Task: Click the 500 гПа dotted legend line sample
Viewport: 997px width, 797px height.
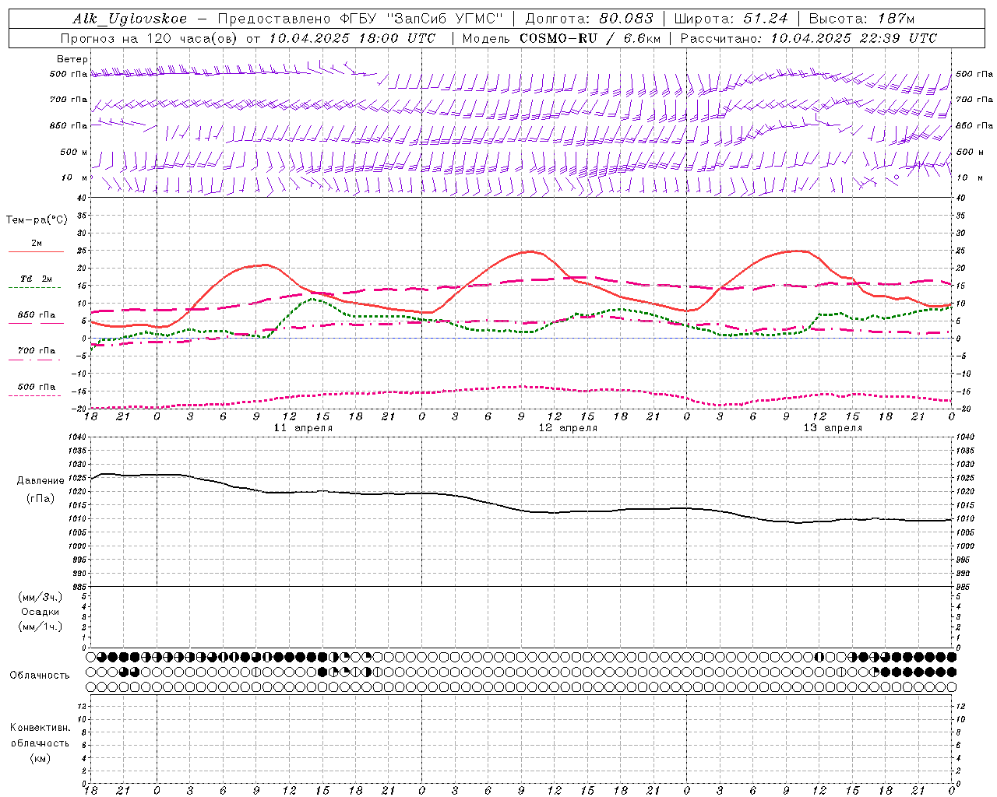Action: coord(35,395)
